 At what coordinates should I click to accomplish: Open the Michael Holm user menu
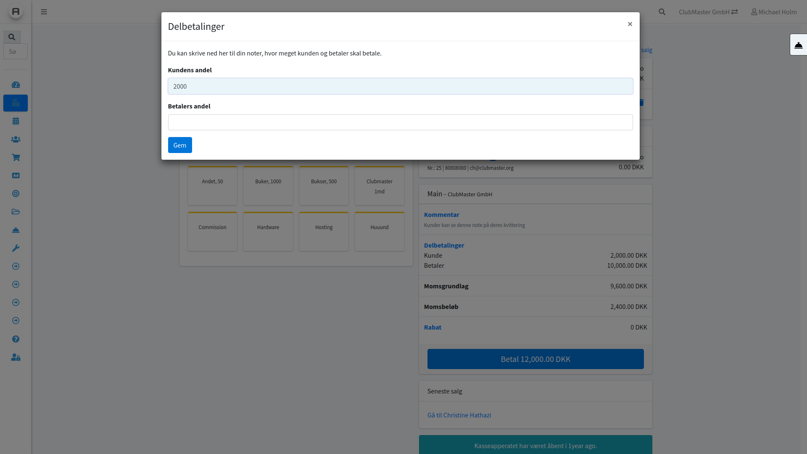pyautogui.click(x=774, y=12)
